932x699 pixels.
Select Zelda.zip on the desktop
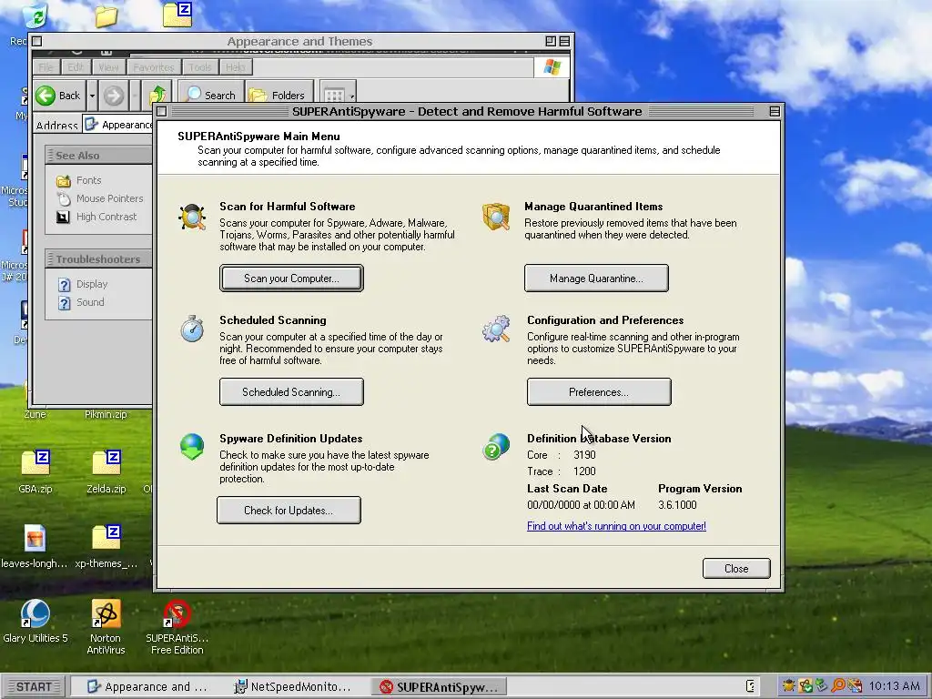point(106,471)
